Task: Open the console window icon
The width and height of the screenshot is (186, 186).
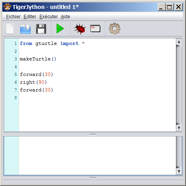Action: [x=95, y=28]
